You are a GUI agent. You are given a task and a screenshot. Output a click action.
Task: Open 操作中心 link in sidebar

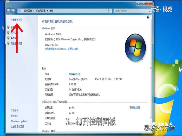(15, 116)
